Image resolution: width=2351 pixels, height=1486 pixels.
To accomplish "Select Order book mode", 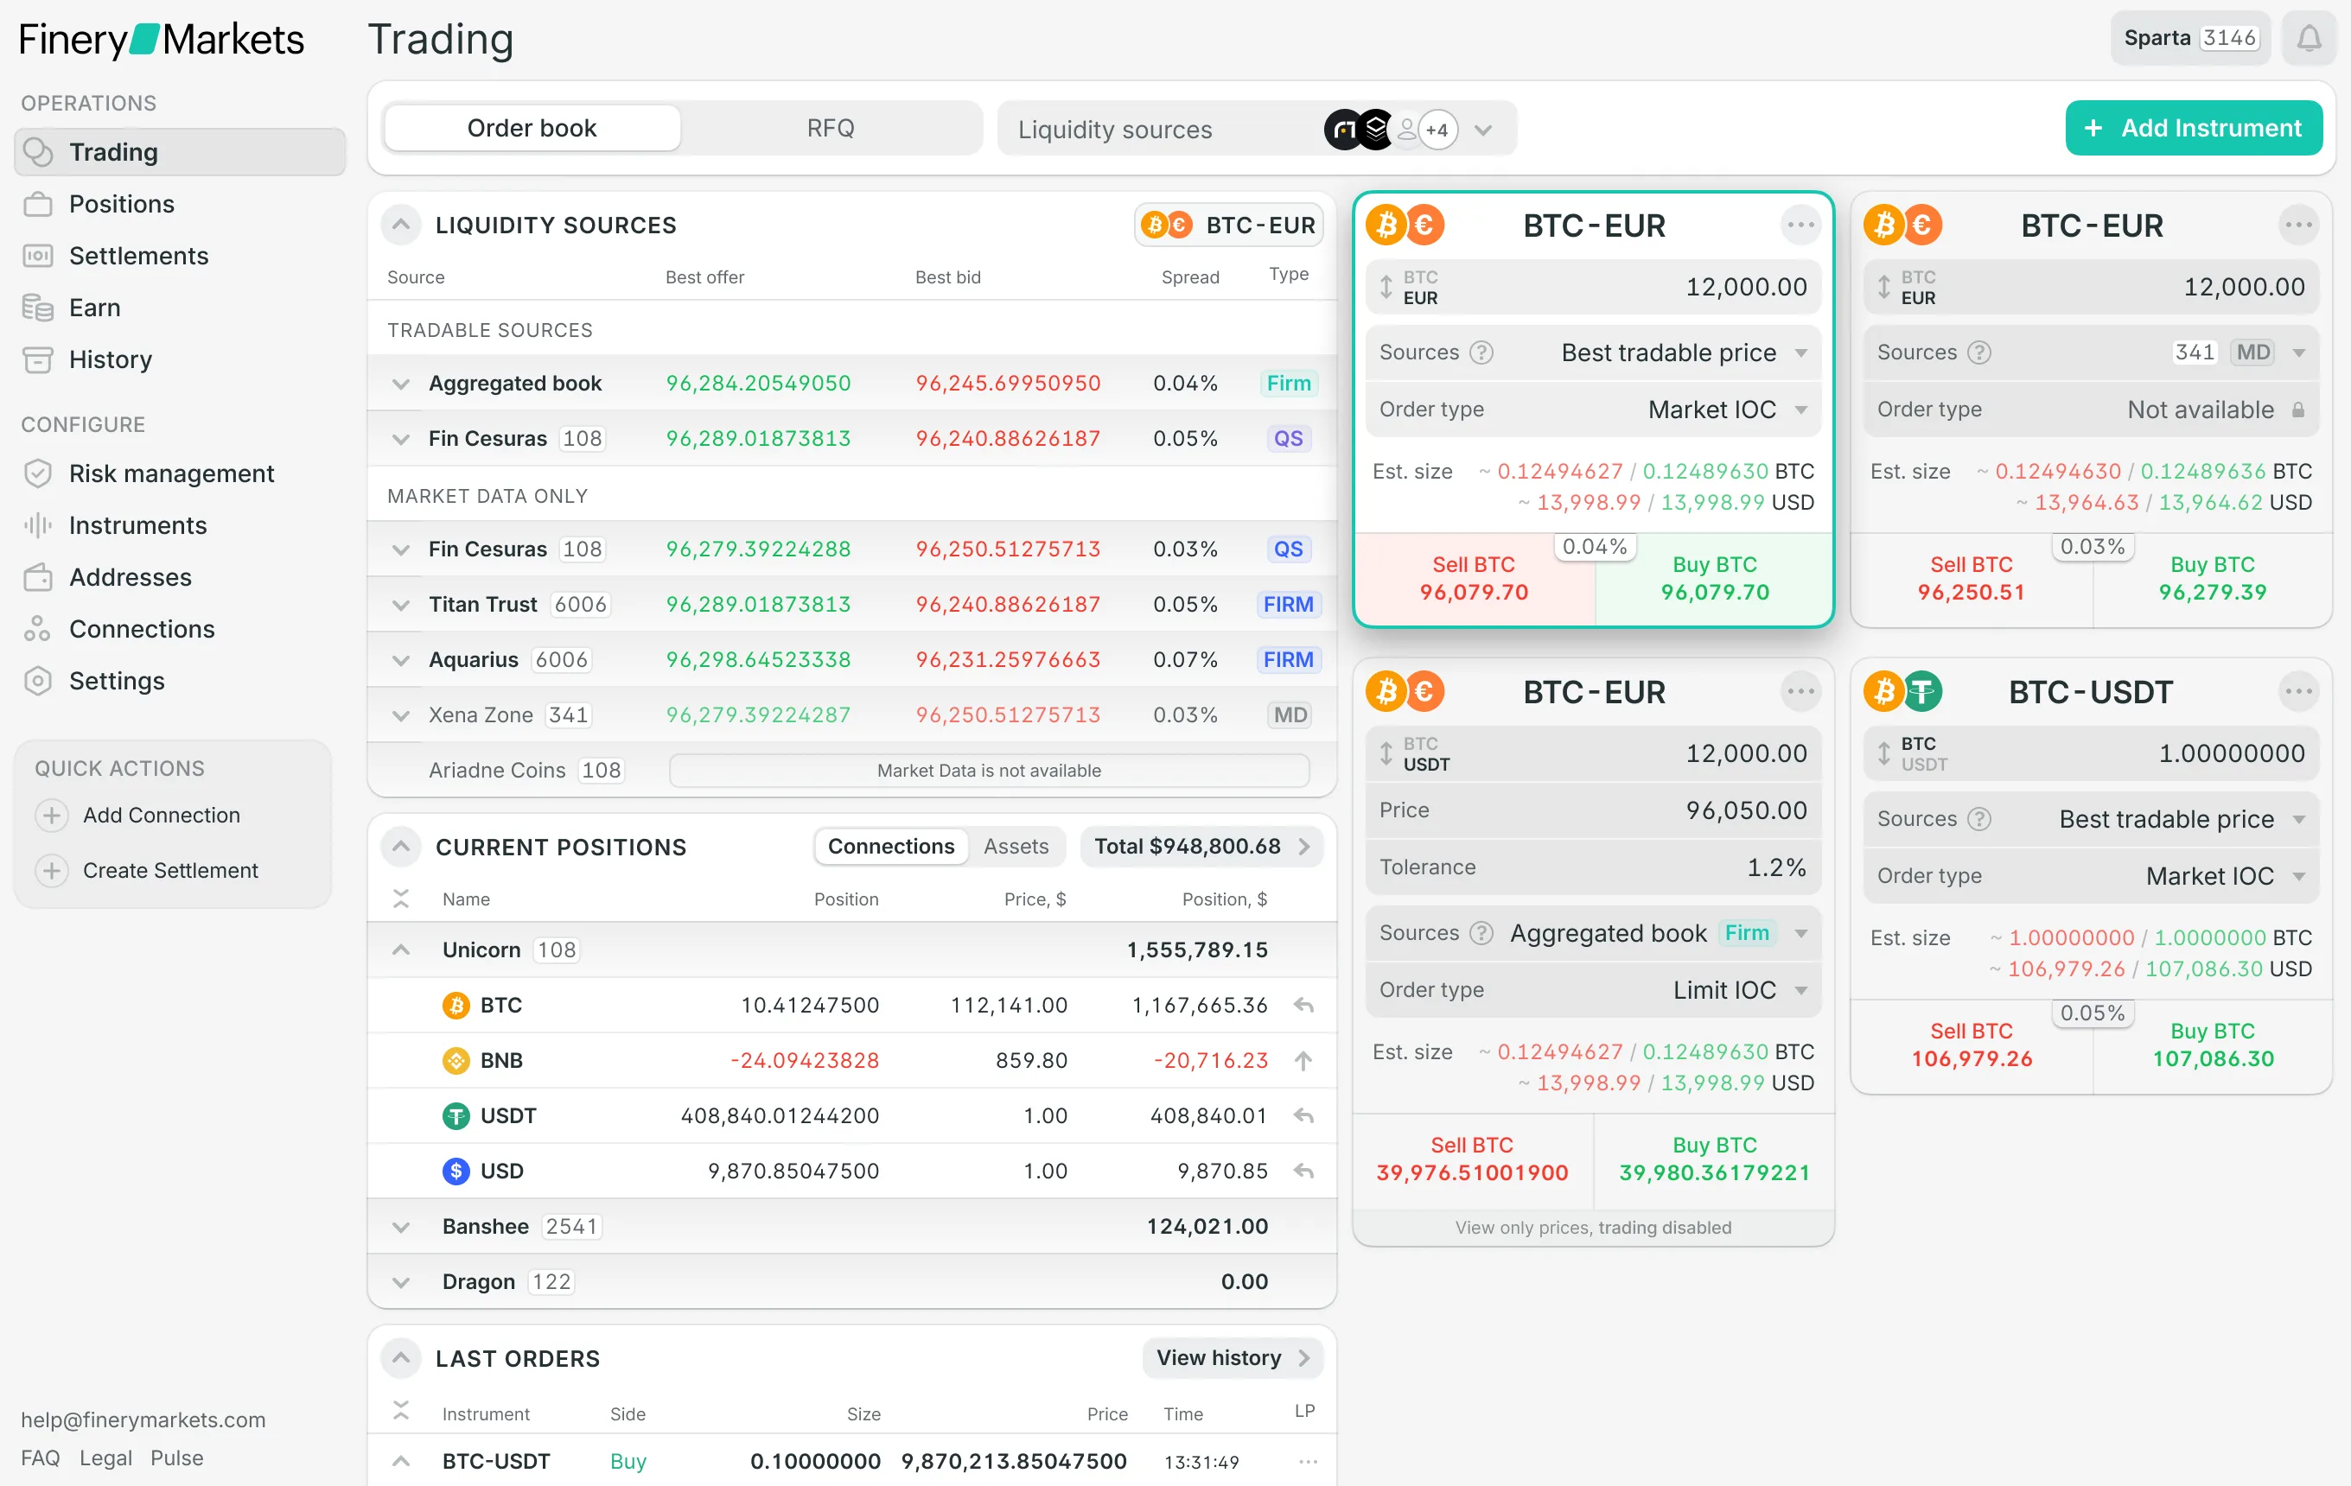I will 532,128.
